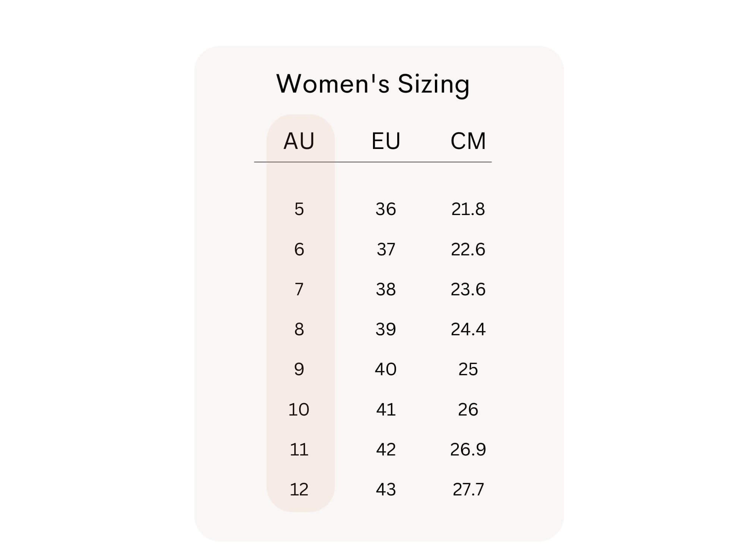Click AU size 10
Image resolution: width=746 pixels, height=560 pixels.
(x=299, y=410)
